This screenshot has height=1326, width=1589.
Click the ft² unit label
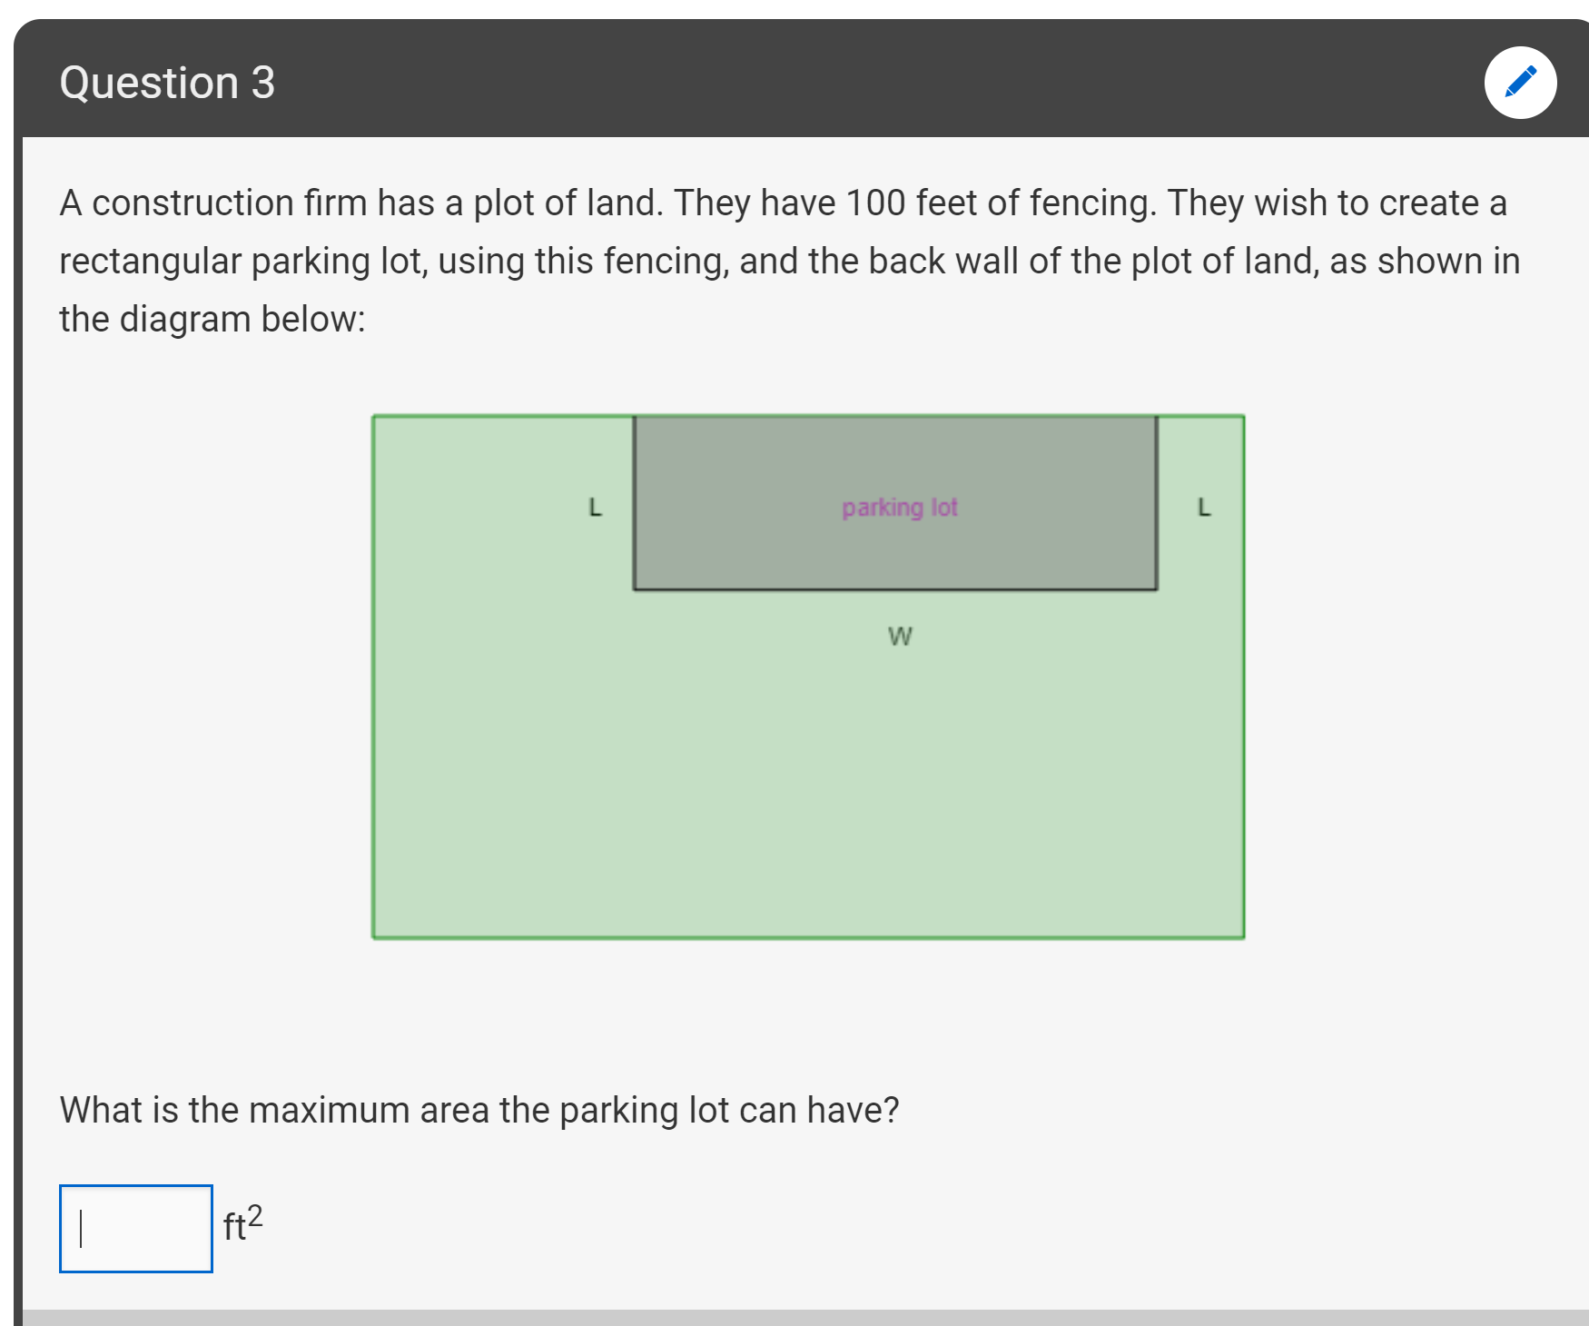click(x=243, y=1223)
